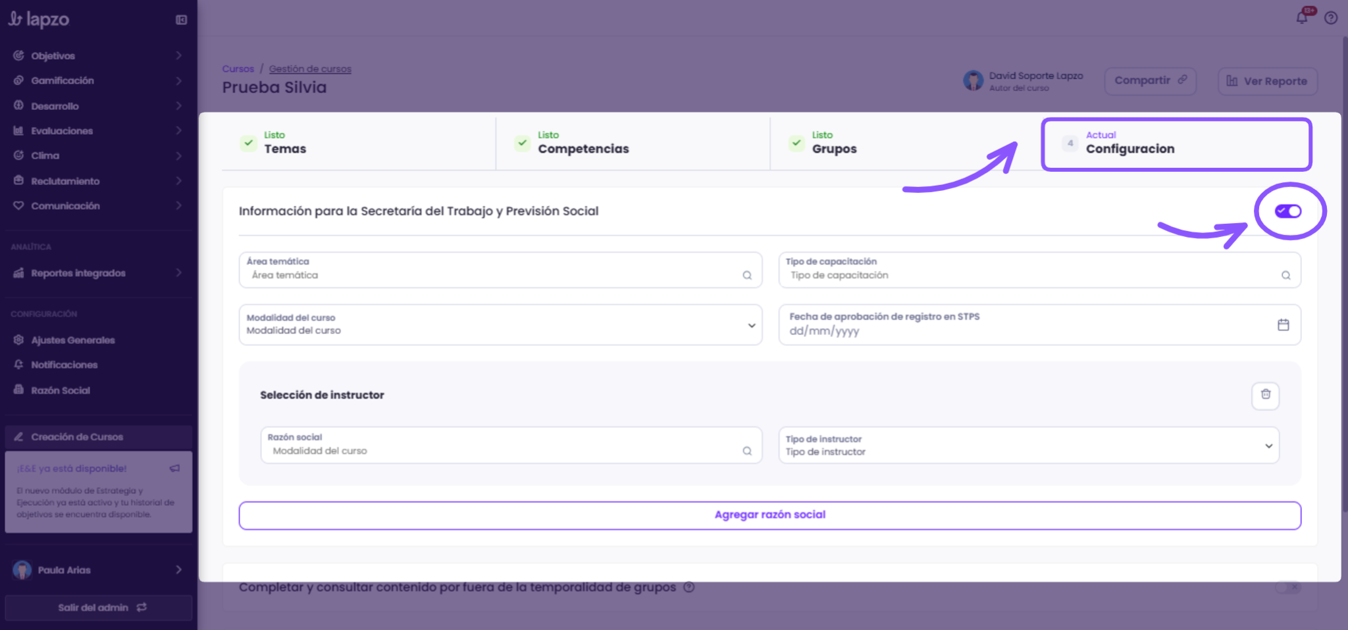1348x630 pixels.
Task: Open the help question mark icon
Action: click(1331, 18)
